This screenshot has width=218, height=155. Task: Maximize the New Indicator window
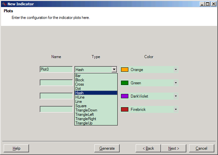tap(208, 4)
